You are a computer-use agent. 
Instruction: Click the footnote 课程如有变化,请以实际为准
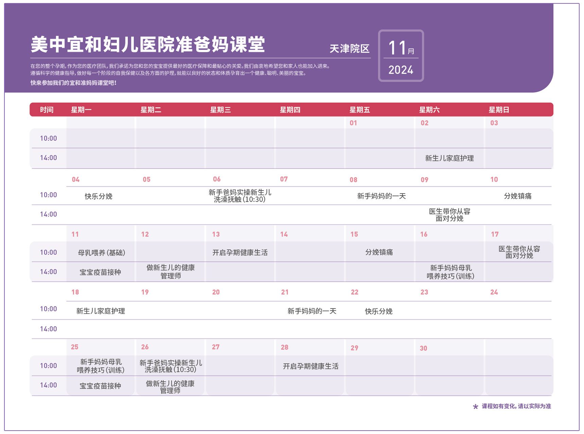tap(516, 406)
